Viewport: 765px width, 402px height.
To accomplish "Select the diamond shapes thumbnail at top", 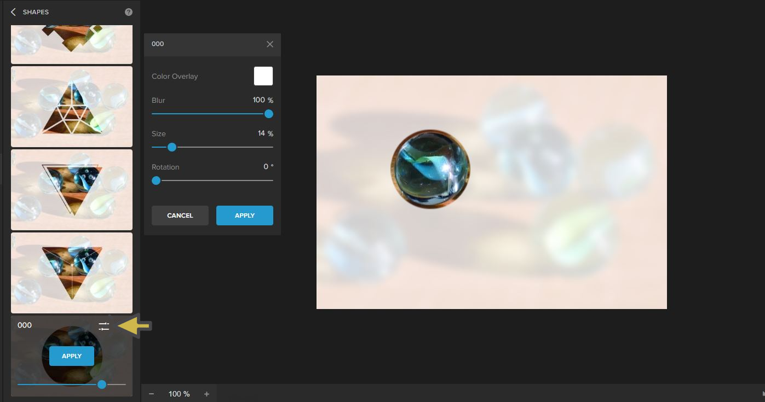I will pos(72,44).
